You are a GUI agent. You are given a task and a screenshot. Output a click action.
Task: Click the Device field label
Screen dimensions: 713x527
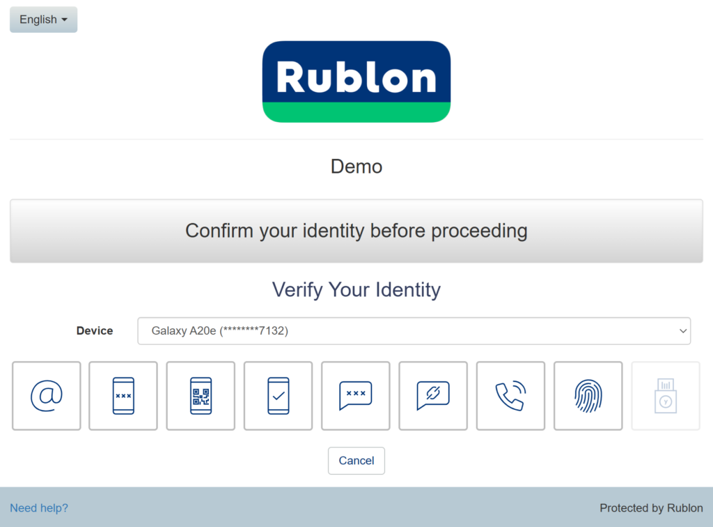tap(95, 331)
